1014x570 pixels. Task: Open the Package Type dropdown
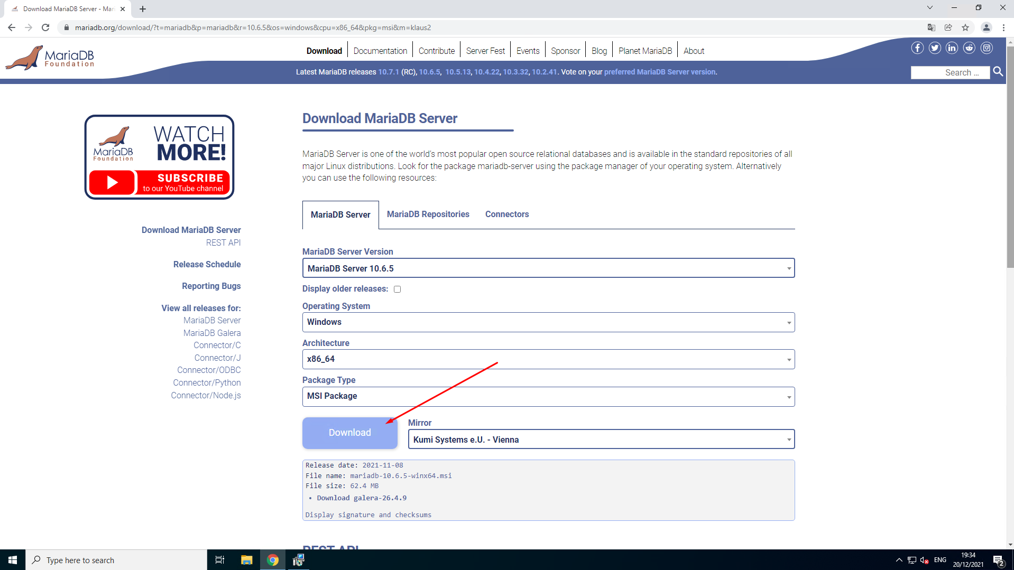[x=548, y=396]
